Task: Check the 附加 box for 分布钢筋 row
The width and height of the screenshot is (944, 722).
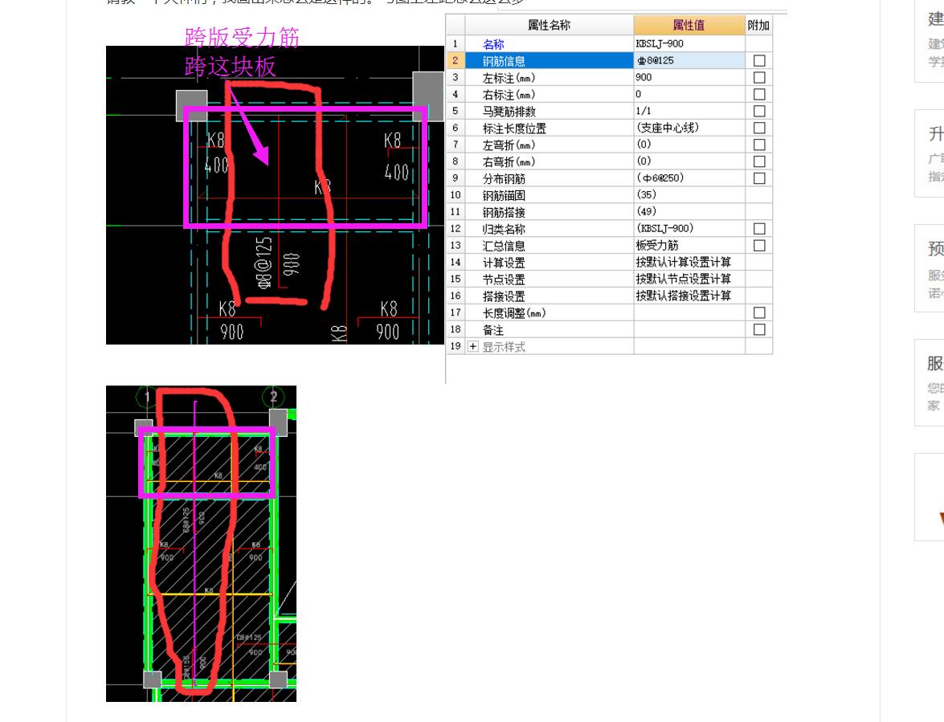Action: [x=759, y=179]
